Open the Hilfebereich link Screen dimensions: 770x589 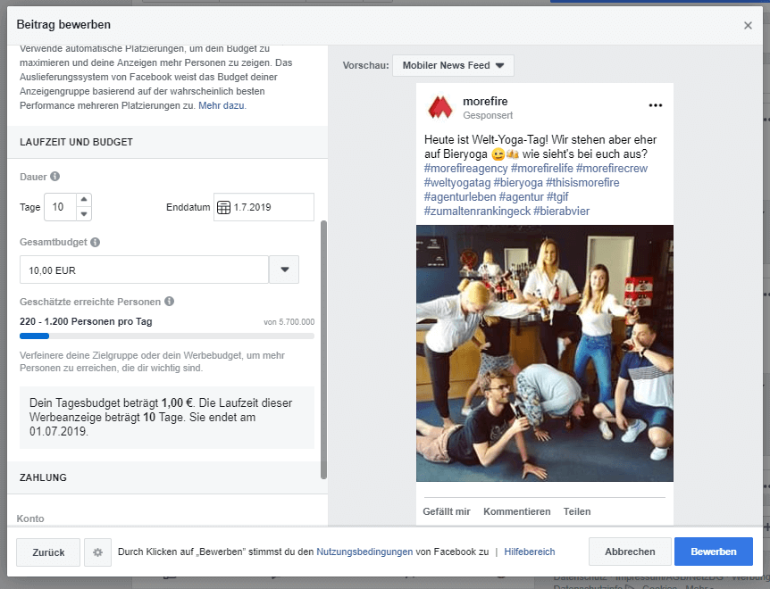point(530,552)
